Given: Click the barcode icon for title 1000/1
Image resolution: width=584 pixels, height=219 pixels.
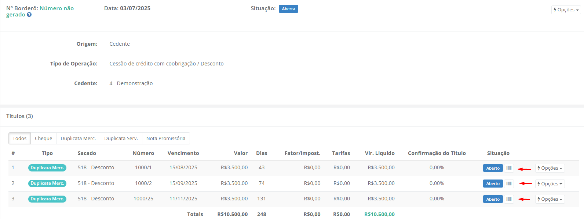Looking at the screenshot, I should 509,168.
